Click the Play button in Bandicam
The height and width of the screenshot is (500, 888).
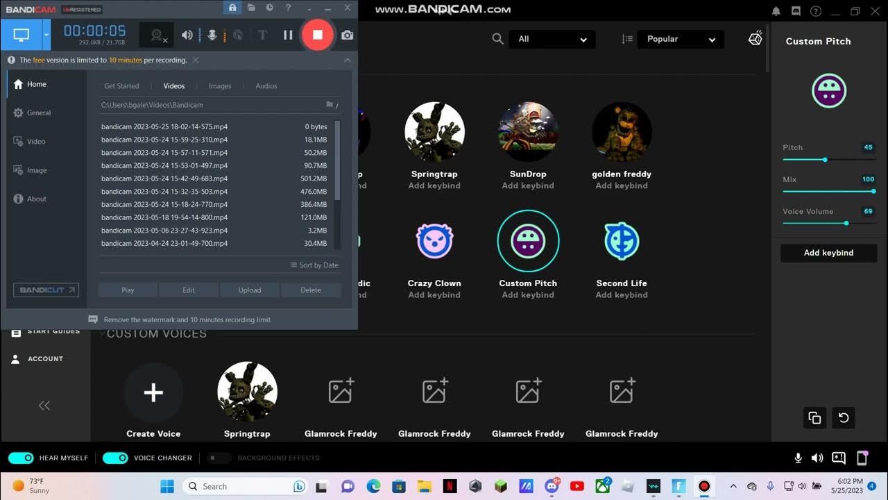[x=128, y=290]
